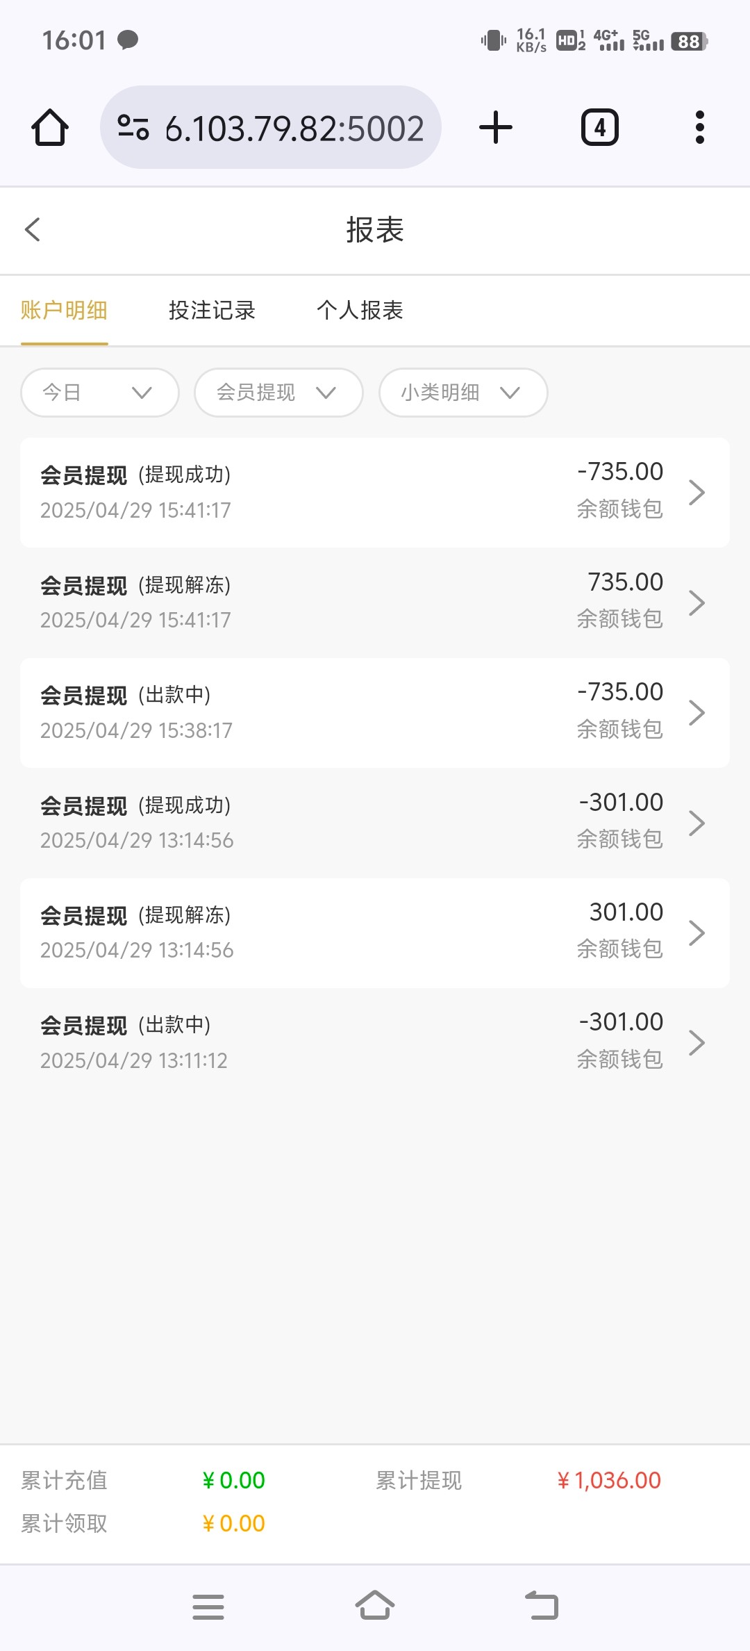The height and width of the screenshot is (1651, 750).
Task: Expand the 小类明细 filter dropdown
Action: [463, 393]
